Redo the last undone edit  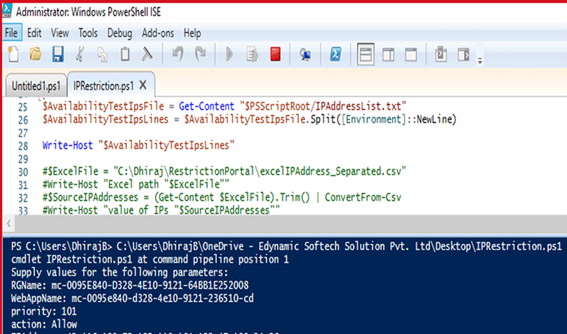click(x=200, y=54)
